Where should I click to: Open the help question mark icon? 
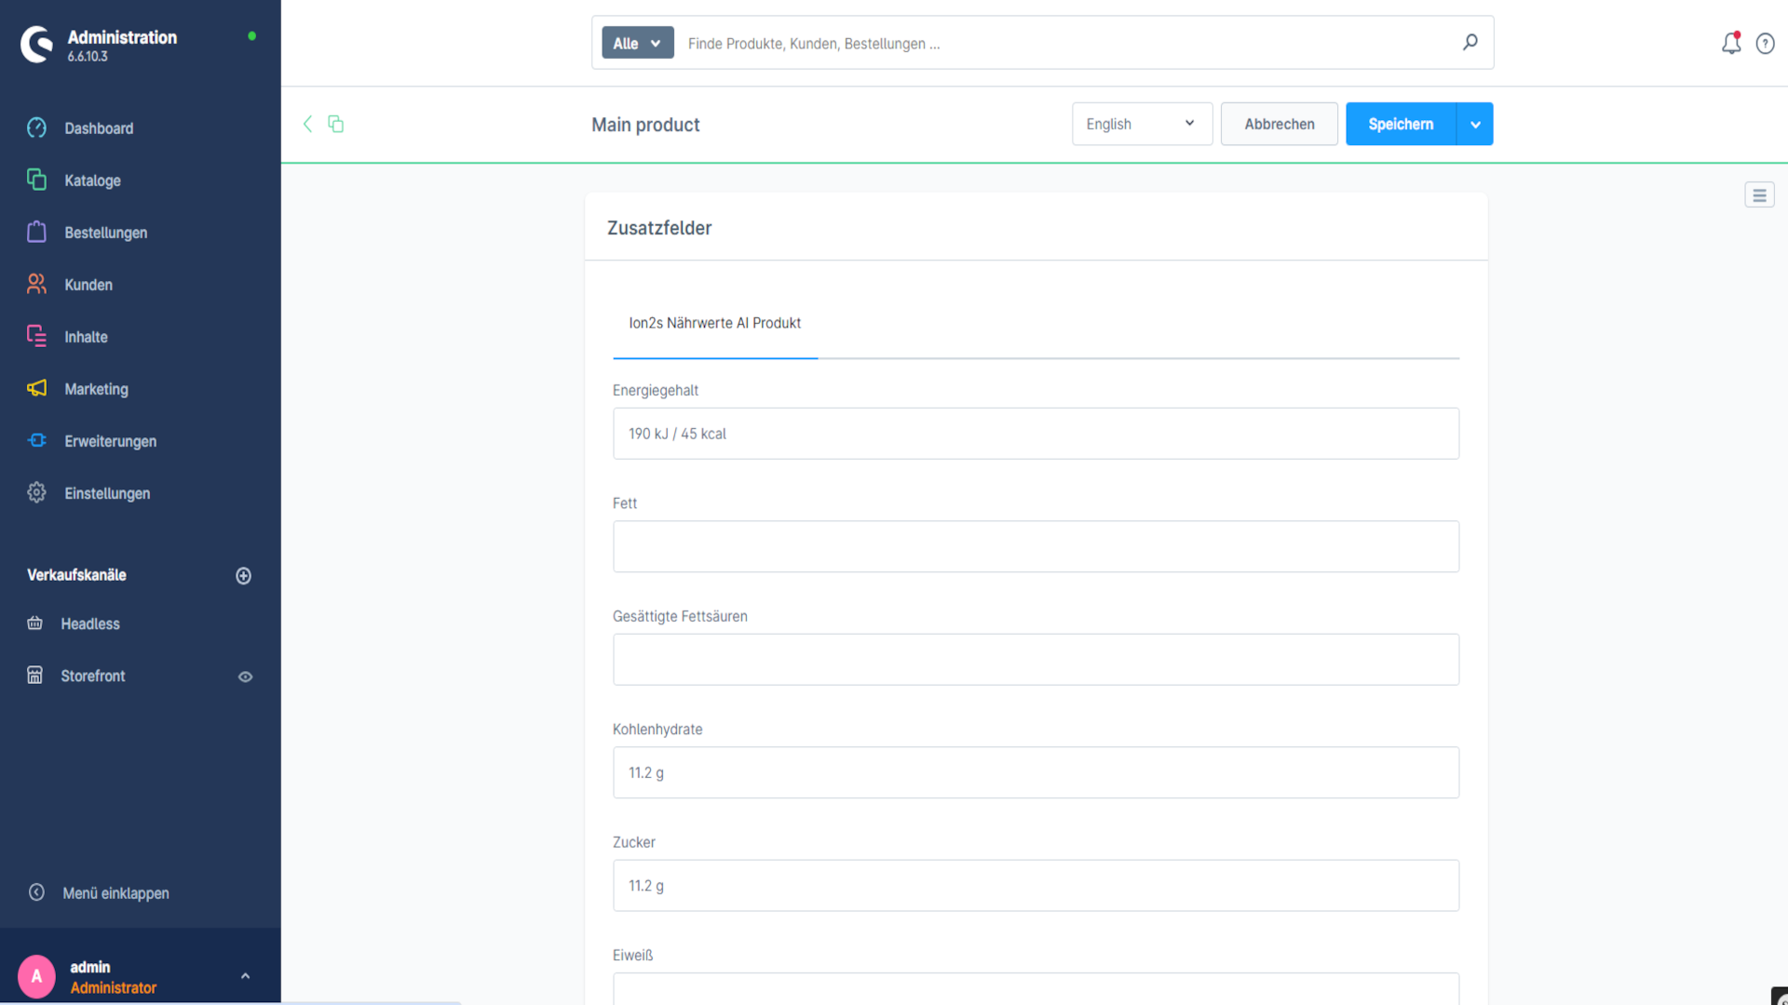click(1765, 44)
